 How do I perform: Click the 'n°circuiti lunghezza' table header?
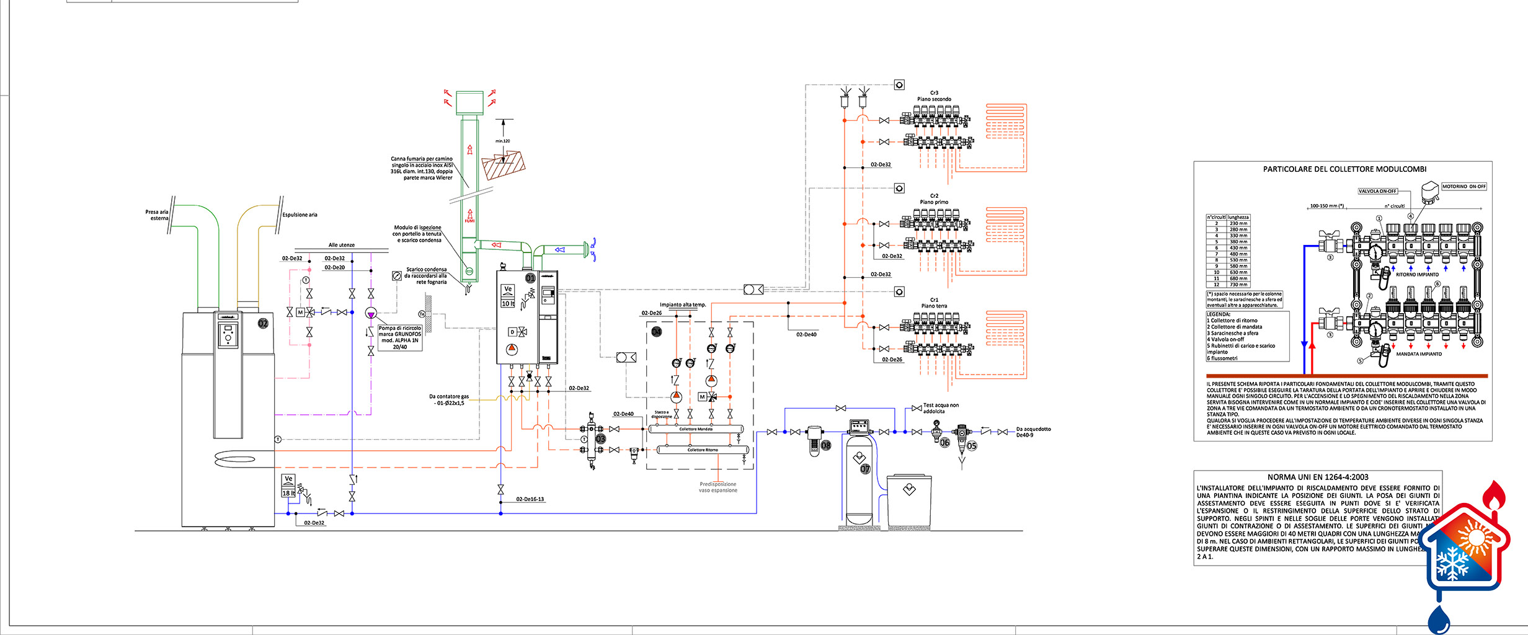click(1228, 217)
